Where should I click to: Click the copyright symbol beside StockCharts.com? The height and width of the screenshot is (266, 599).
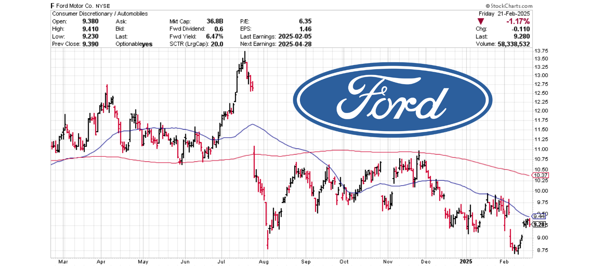[x=488, y=6]
